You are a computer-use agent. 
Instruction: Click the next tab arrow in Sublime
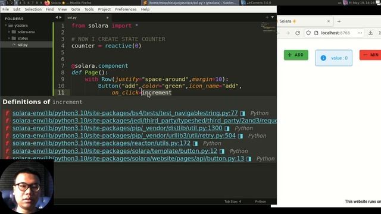click(61, 17)
